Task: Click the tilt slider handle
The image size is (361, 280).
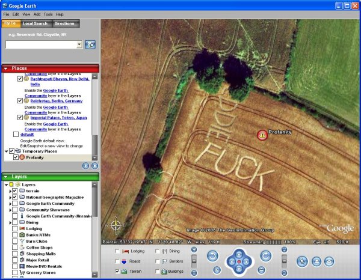Action: coord(284,260)
